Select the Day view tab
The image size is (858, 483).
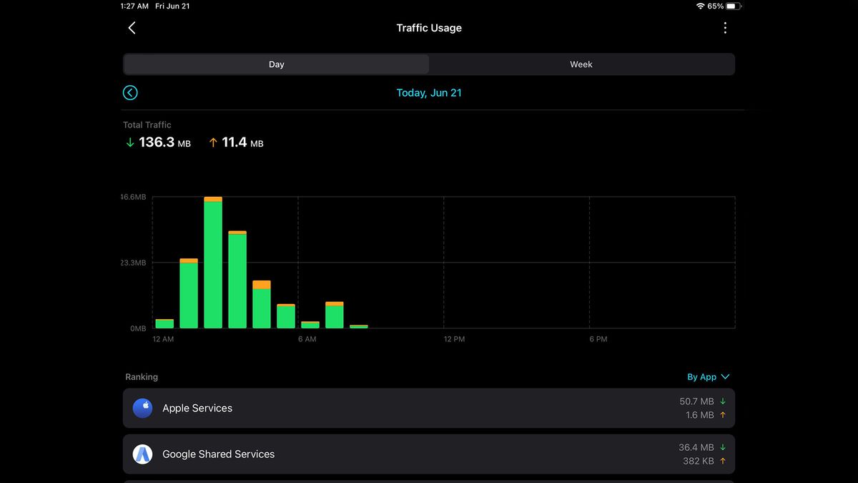click(276, 64)
